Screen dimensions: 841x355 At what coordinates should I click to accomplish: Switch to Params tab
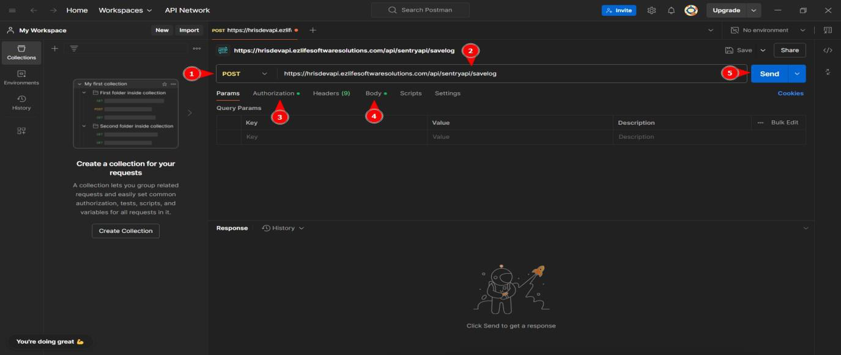(x=228, y=93)
